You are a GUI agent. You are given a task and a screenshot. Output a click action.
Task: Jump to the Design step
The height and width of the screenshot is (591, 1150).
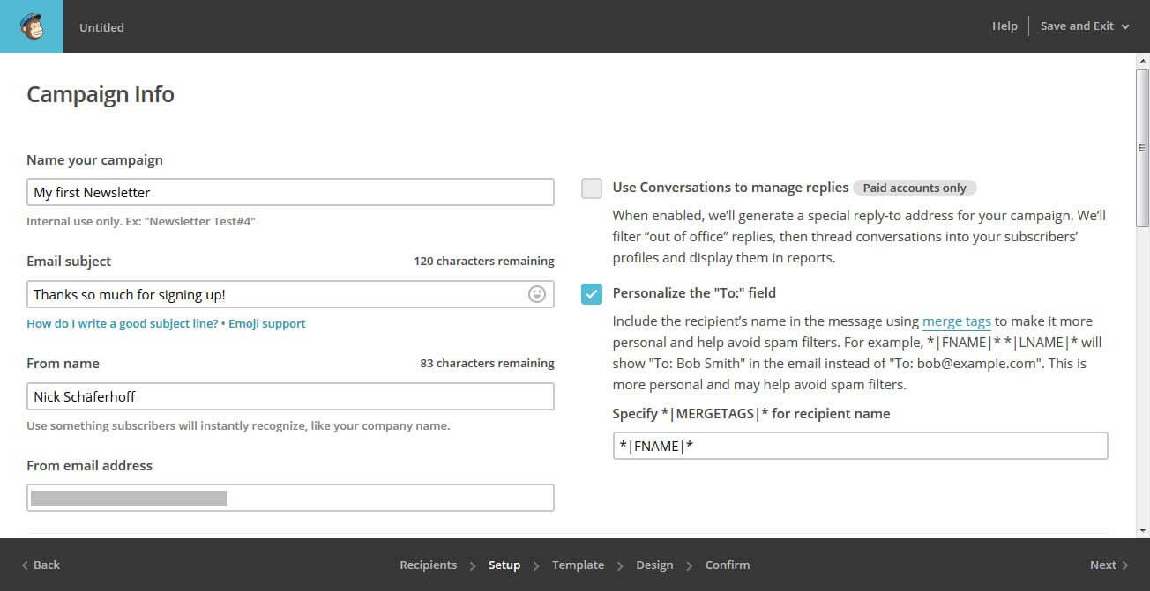pos(654,565)
